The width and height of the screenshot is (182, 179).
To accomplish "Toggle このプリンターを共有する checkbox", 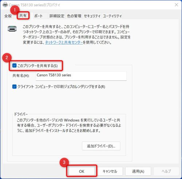I will 15,66.
